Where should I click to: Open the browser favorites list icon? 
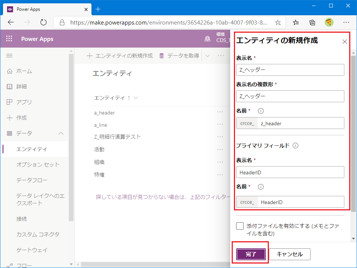[296, 22]
